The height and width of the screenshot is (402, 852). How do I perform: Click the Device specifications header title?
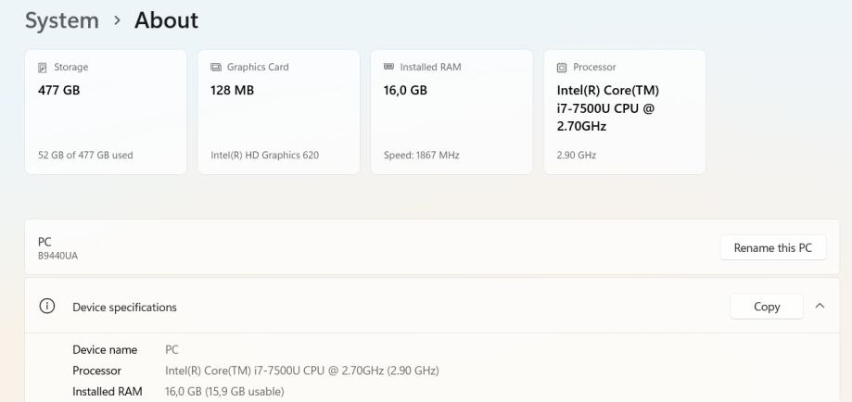click(124, 308)
